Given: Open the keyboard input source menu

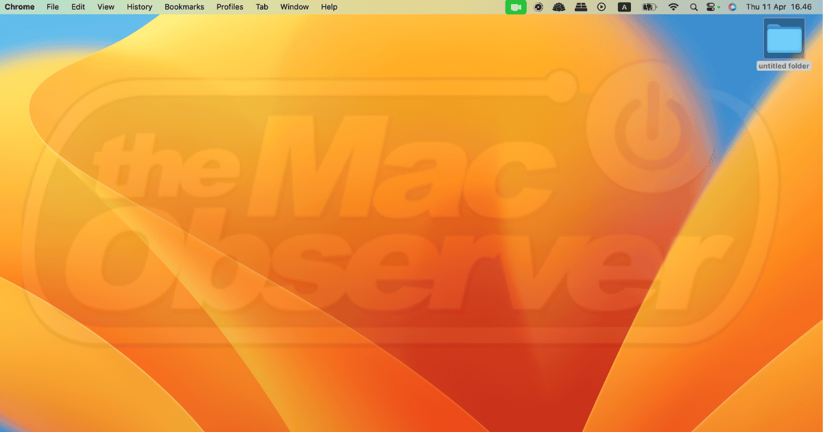Looking at the screenshot, I should pos(624,7).
